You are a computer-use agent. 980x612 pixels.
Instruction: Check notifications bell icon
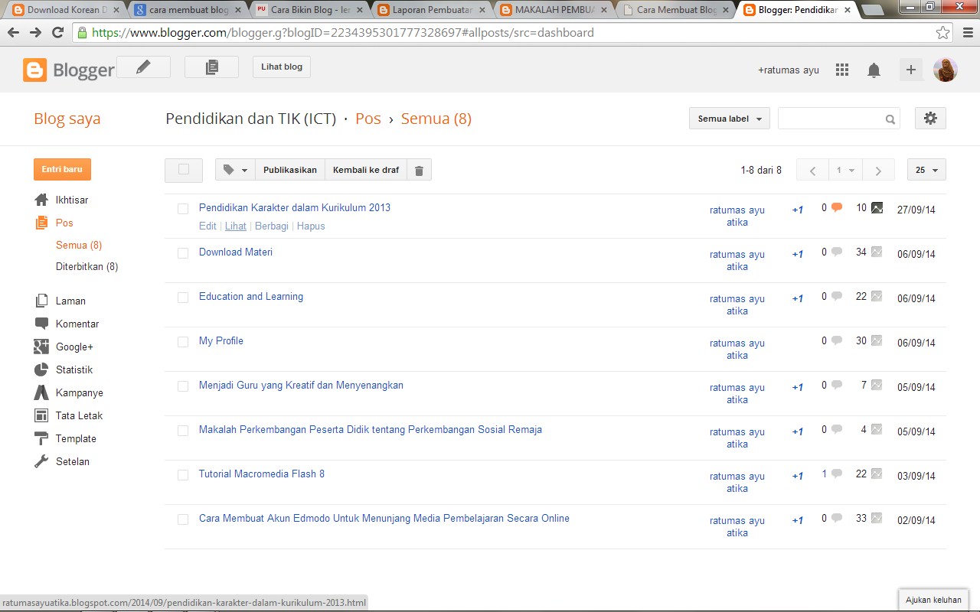pos(874,70)
